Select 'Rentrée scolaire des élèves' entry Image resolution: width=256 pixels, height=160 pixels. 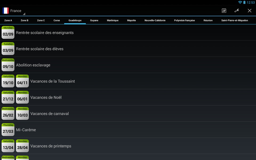pyautogui.click(x=128, y=49)
